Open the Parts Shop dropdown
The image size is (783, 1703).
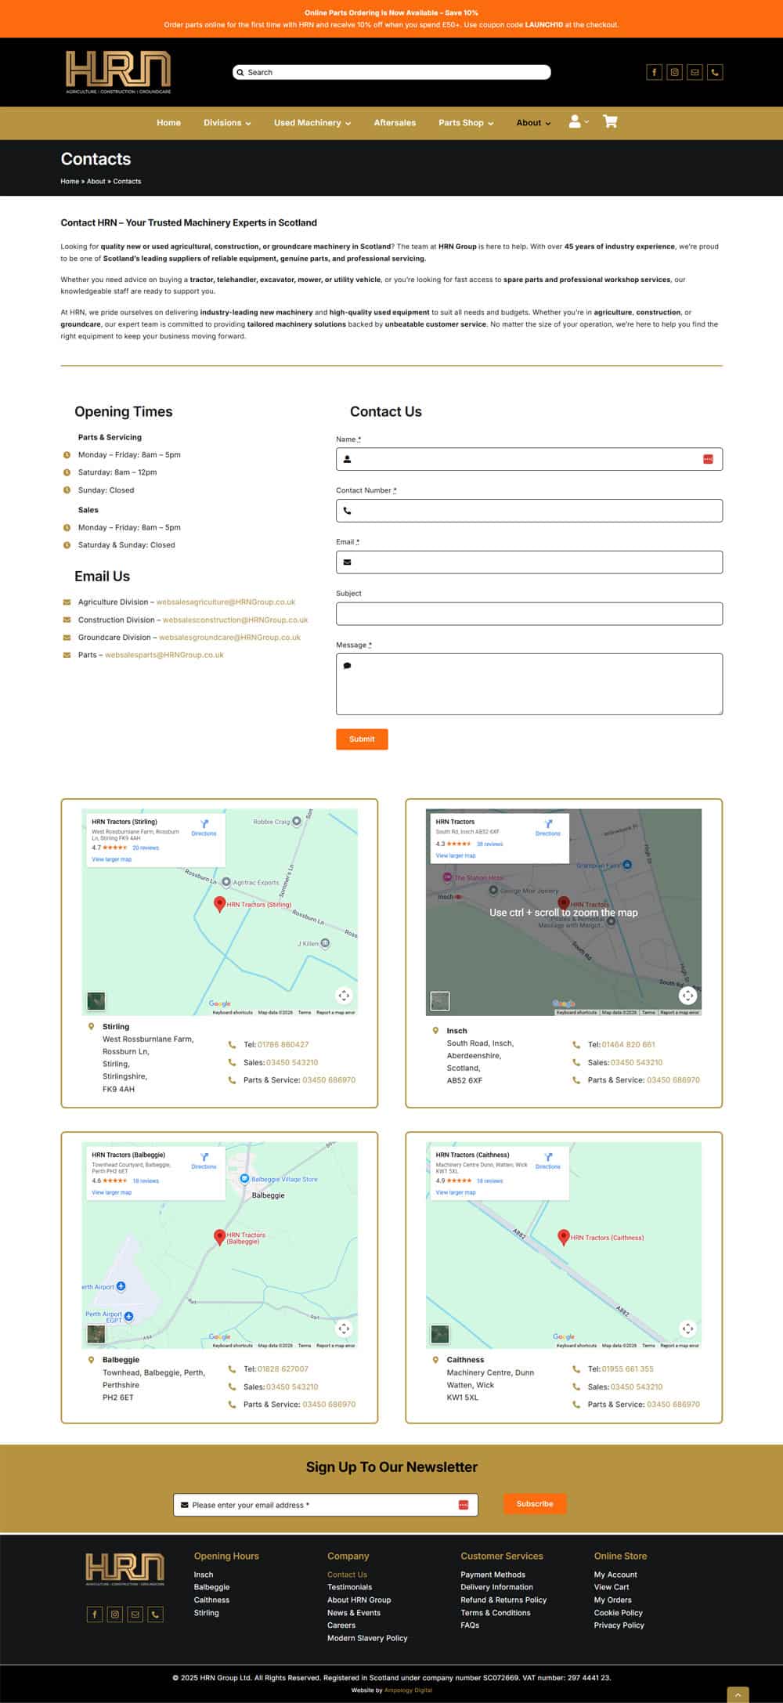466,123
